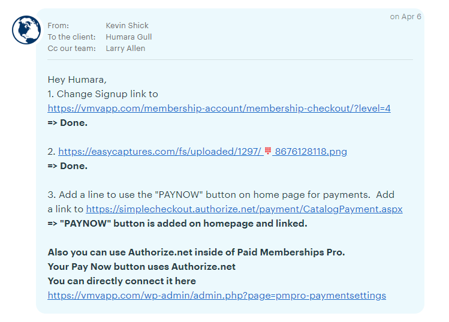Click the "Also you can use Authorize.net" line
Viewport: 449px width, 322px height.
(x=196, y=252)
